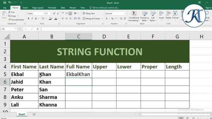Viewport: 212px width, 119px height.
Task: Set Middle Align for cell
Action: point(67,13)
